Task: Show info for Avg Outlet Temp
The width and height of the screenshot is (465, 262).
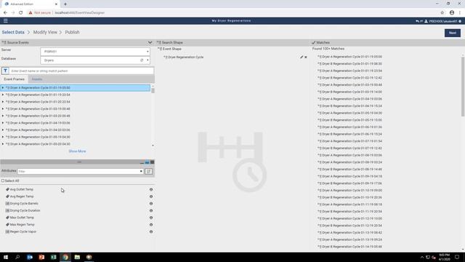Action: 151,189
